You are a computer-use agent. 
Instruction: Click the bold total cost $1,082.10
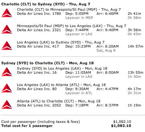pos(121,126)
